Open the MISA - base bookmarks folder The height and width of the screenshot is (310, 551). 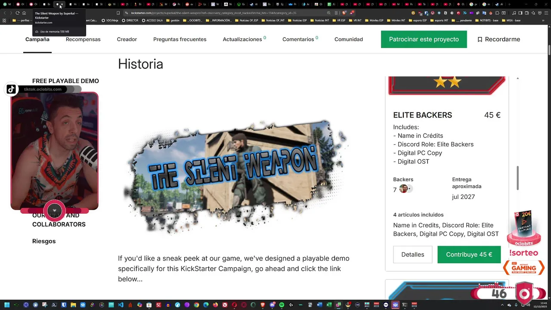coord(511,20)
